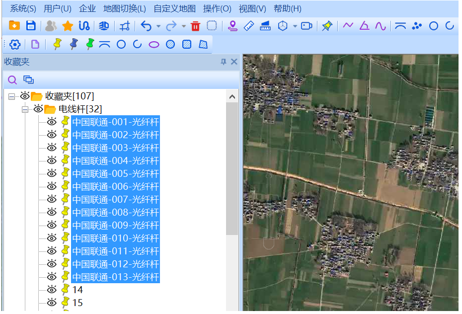The width and height of the screenshot is (462, 314).
Task: Select the blue pushpin marker tool
Action: [74, 44]
